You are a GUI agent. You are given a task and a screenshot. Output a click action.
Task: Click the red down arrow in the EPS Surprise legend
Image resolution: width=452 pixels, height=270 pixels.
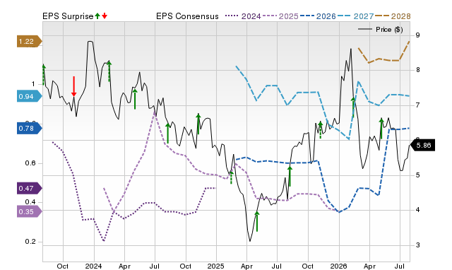tap(105, 16)
